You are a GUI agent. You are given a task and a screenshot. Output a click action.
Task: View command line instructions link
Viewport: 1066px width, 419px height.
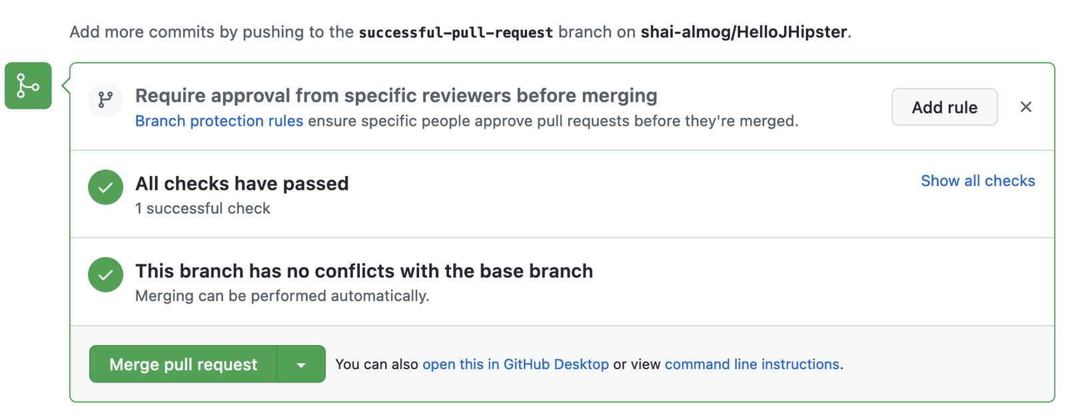coord(752,364)
